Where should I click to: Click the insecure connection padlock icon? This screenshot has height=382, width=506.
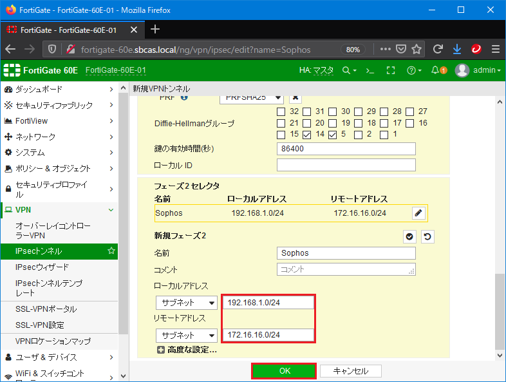(x=71, y=50)
